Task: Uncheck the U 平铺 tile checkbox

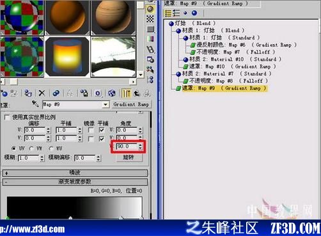Action: [x=102, y=130]
